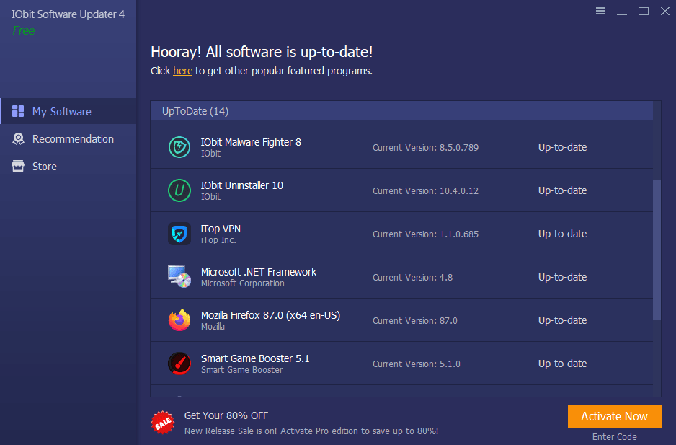This screenshot has width=676, height=445.
Task: Click the Smart Game Booster icon
Action: click(x=179, y=363)
